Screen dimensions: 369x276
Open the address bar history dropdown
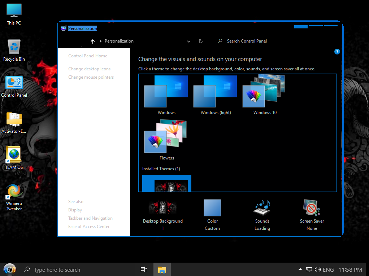(189, 41)
